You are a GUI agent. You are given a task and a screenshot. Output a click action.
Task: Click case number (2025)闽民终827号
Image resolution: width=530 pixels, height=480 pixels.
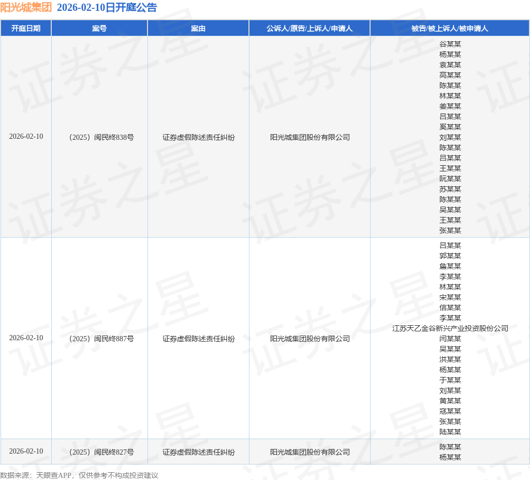[x=101, y=452]
